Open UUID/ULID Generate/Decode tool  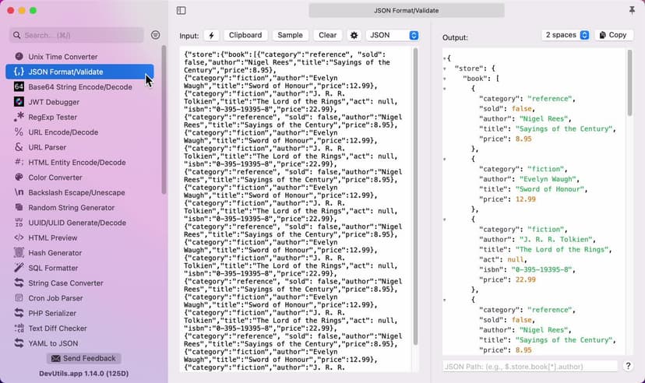pos(79,223)
